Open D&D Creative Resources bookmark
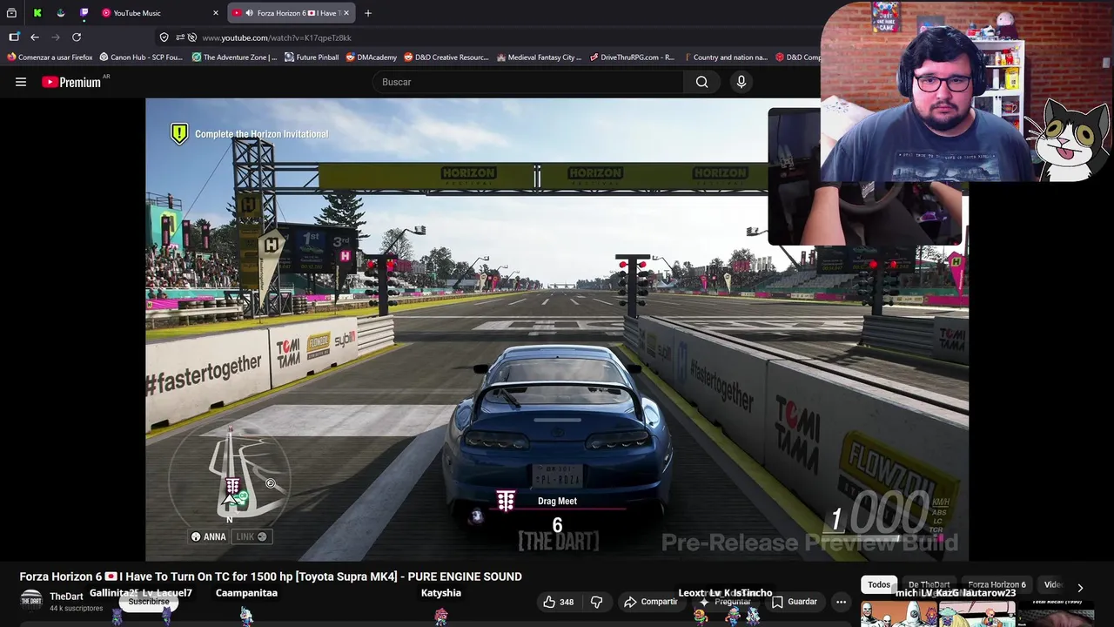Image resolution: width=1114 pixels, height=627 pixels. coord(446,57)
